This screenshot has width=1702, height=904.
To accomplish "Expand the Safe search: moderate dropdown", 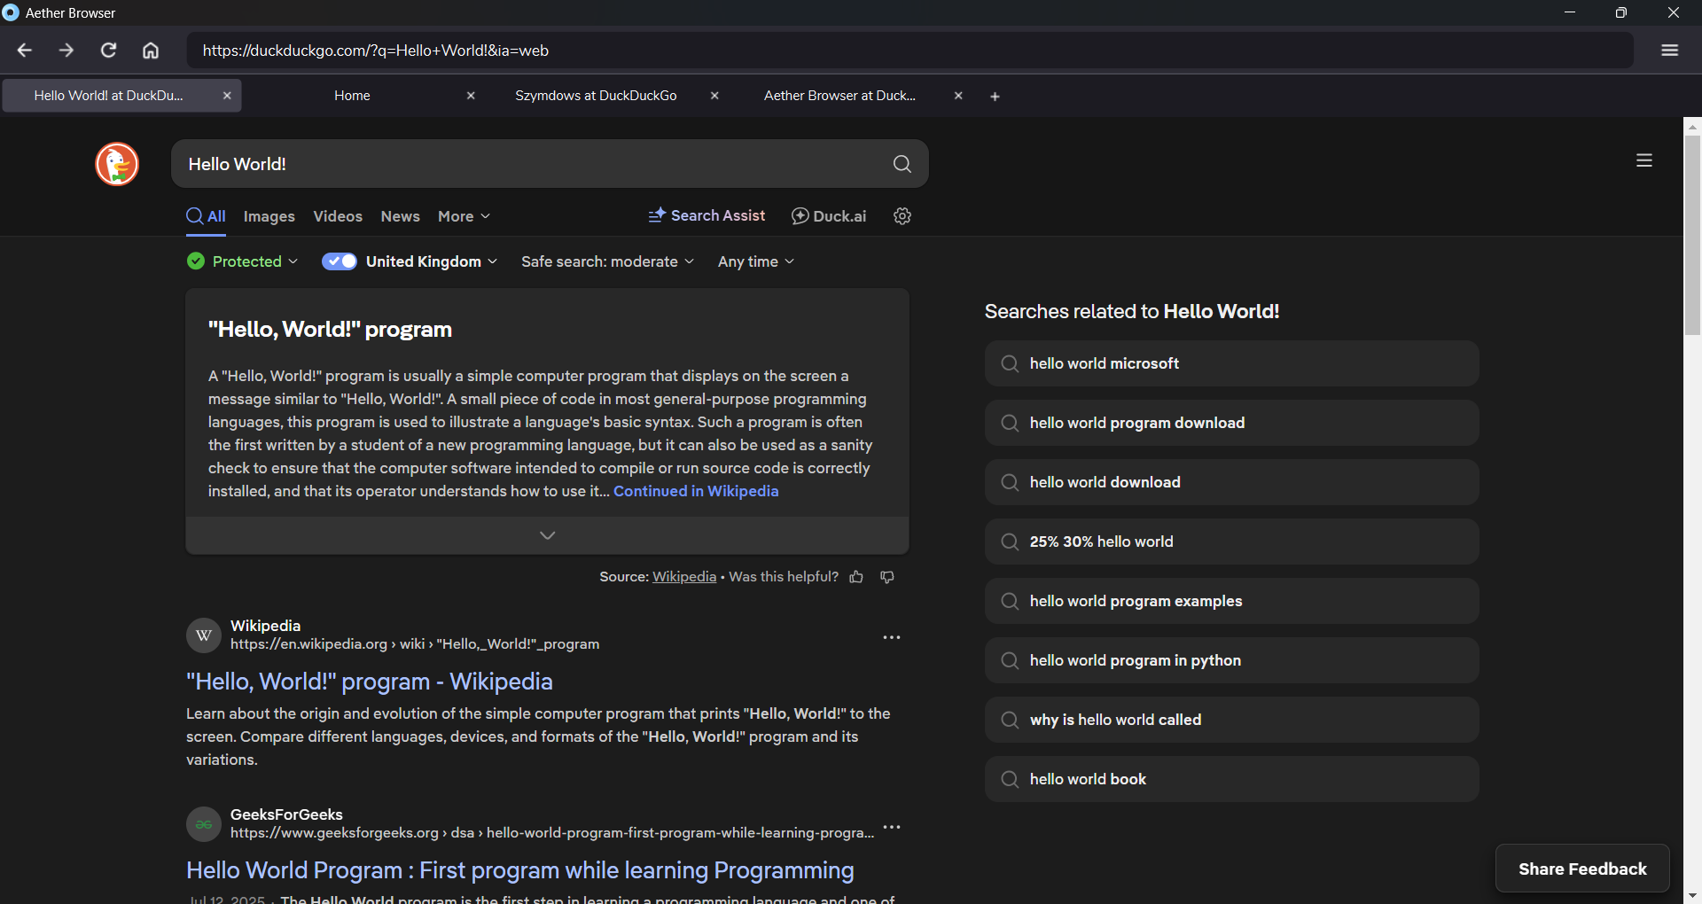I will 607,261.
